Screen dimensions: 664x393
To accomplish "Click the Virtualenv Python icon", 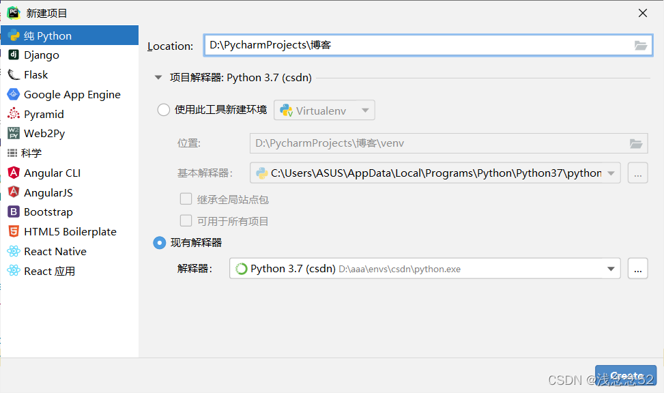I will [x=286, y=111].
